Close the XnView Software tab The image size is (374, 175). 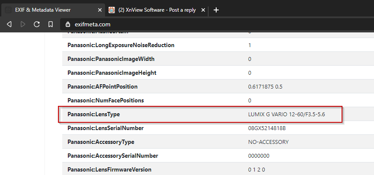click(x=205, y=10)
